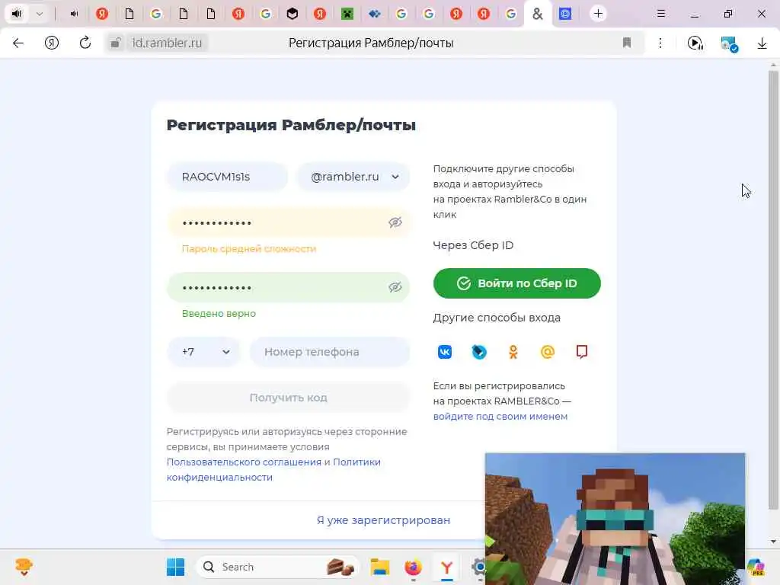Open the browser downloads panel

(x=762, y=43)
